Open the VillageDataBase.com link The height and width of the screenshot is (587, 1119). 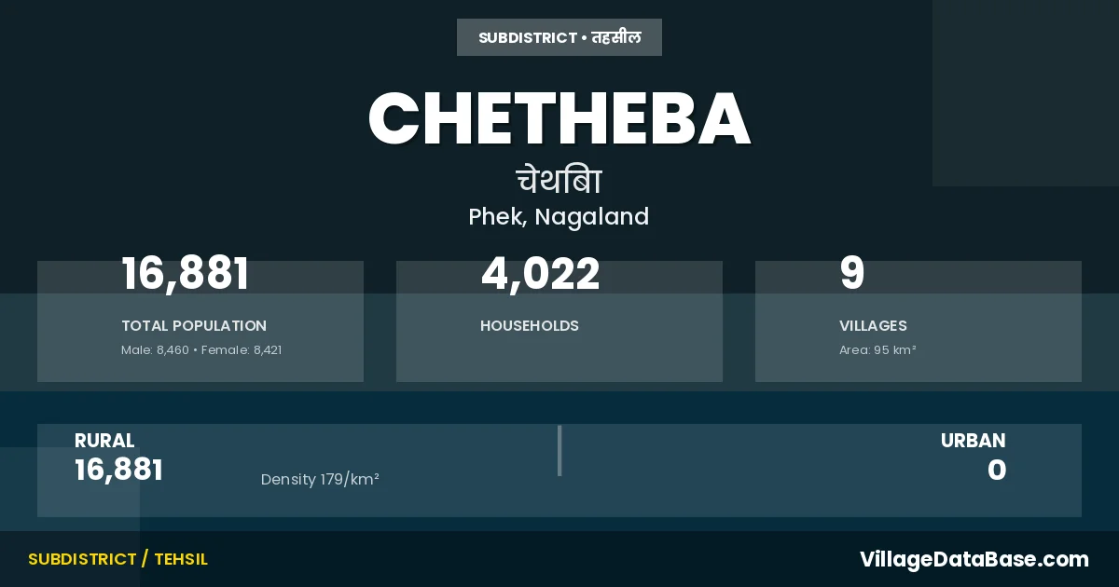tap(974, 559)
